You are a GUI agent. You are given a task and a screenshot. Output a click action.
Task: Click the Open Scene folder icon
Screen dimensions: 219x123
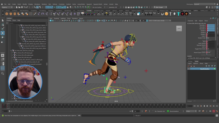19,7
